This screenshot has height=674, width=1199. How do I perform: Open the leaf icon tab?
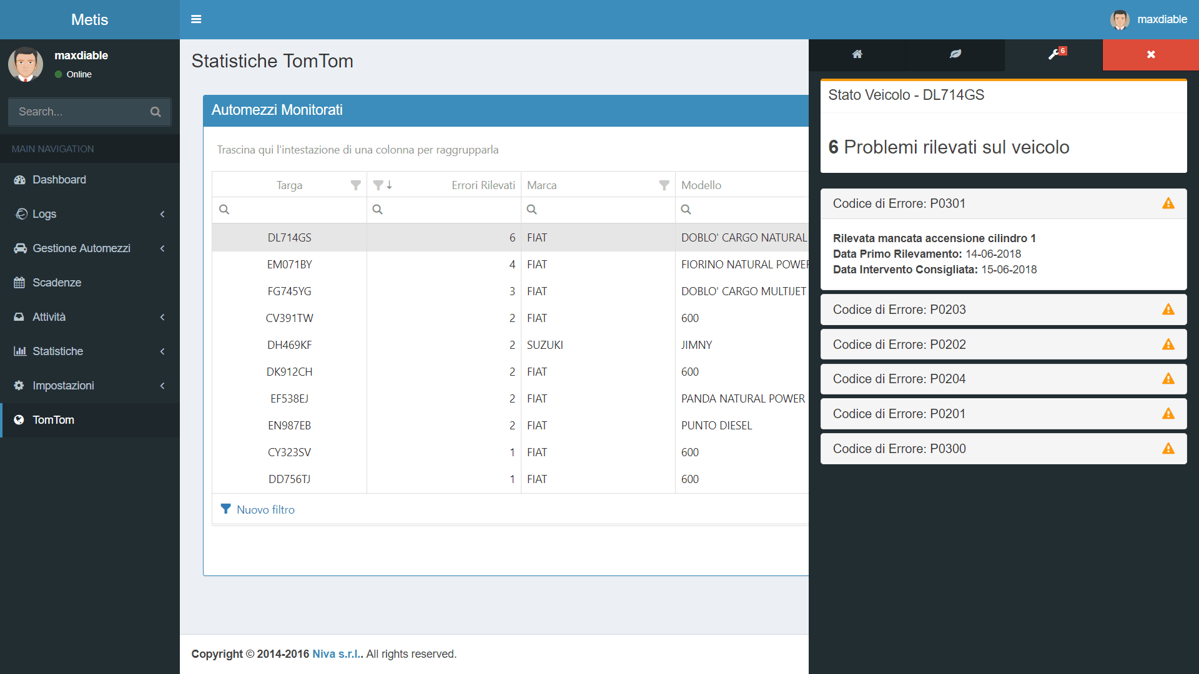955,54
